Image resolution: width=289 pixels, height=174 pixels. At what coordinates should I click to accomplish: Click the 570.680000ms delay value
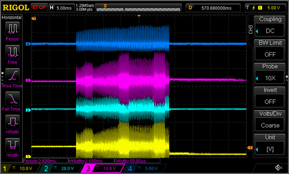[216, 8]
